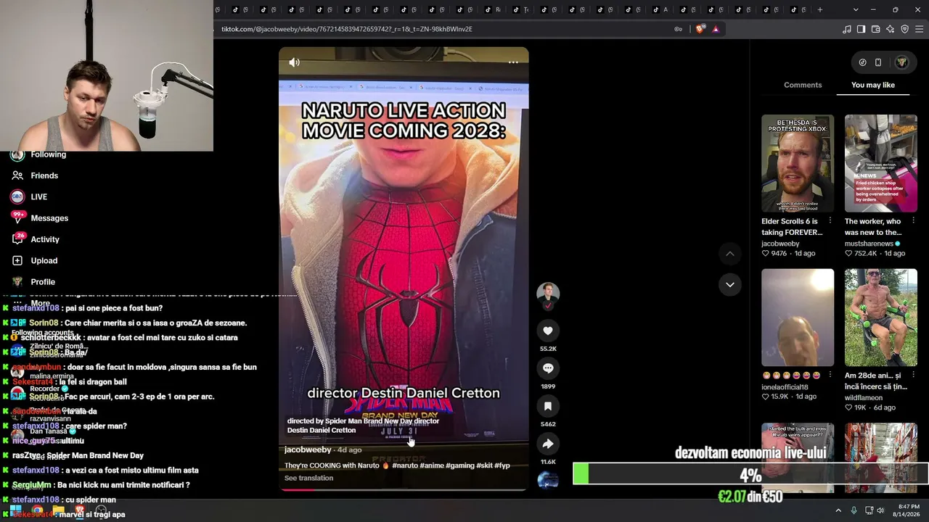Open comments via the 1899 bubble icon
Screen dimensions: 929x522
coord(548,368)
